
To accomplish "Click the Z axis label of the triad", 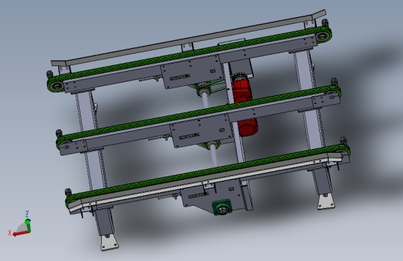I will point(27,214).
